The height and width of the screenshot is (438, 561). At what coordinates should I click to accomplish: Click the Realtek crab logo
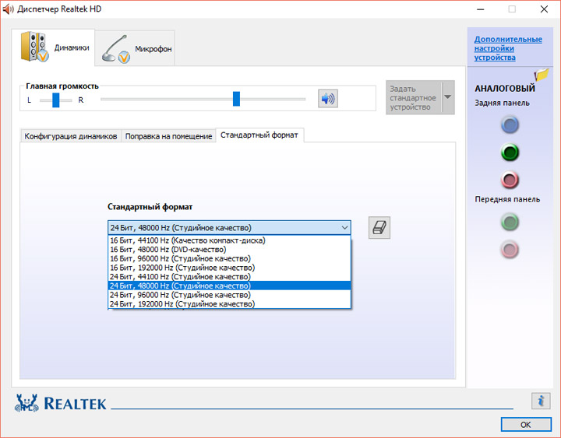coord(26,403)
